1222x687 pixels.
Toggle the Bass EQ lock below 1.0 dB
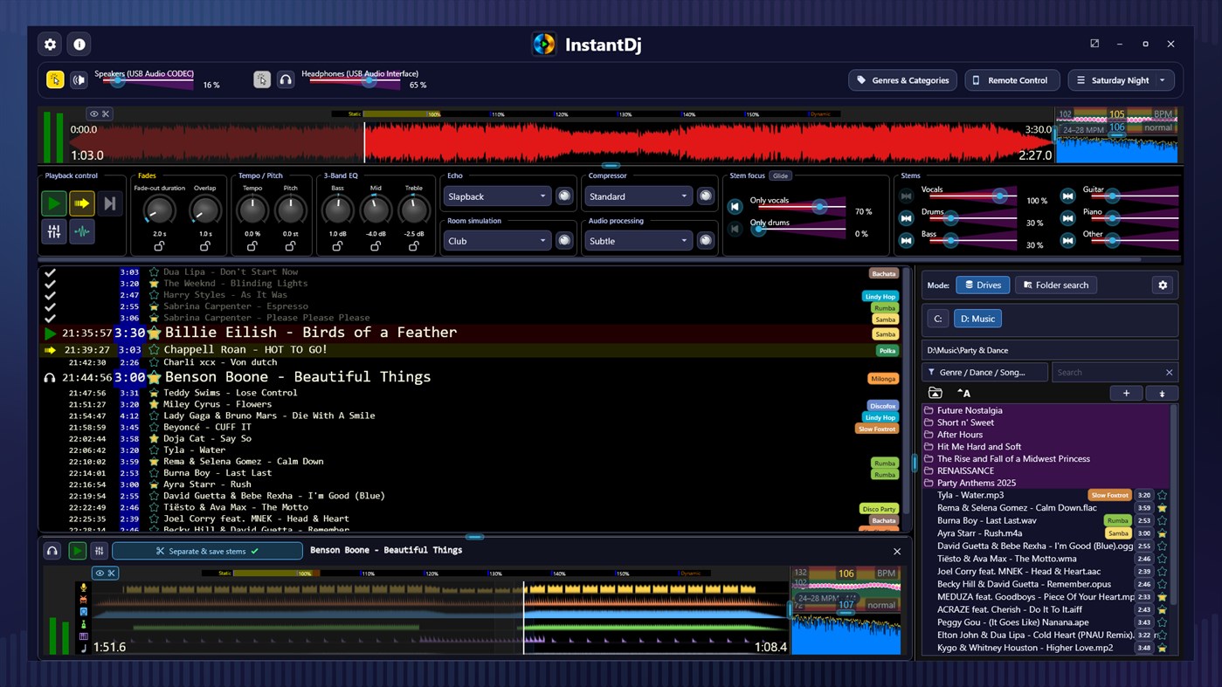[337, 247]
